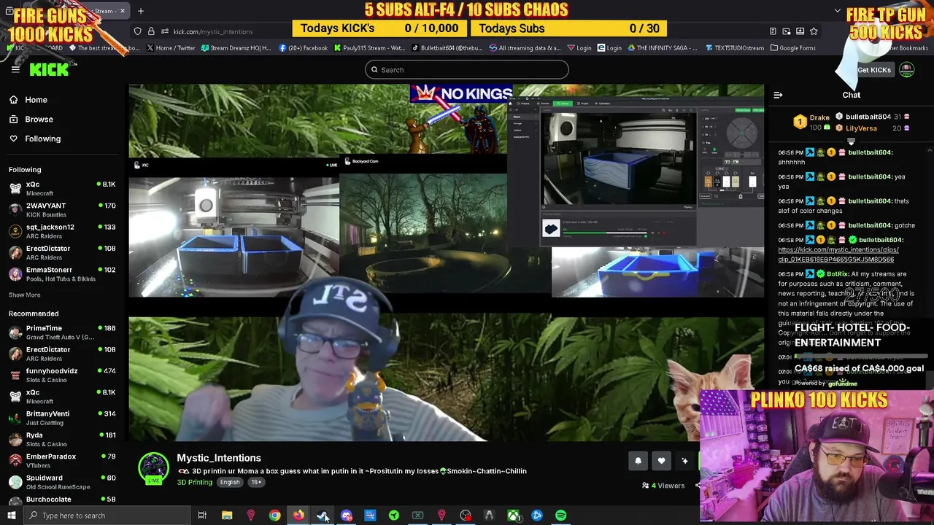Open the Windows Start menu

tap(12, 516)
